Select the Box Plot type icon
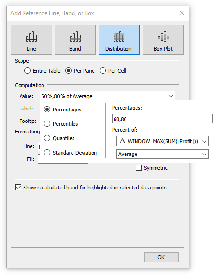 coord(163,40)
